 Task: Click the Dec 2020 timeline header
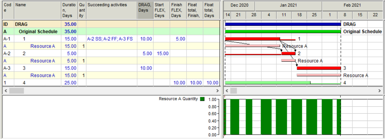[240, 6]
